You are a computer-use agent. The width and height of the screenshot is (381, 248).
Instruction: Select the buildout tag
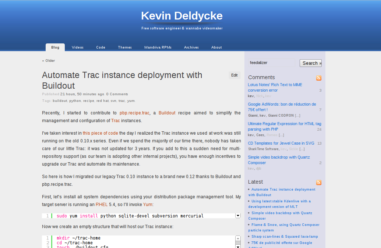(x=60, y=101)
